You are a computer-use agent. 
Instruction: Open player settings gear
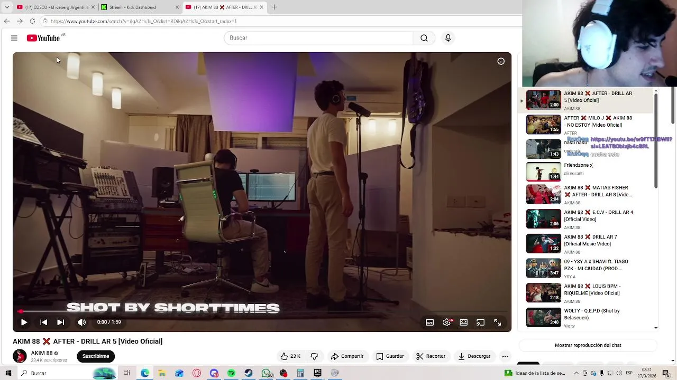click(x=447, y=322)
